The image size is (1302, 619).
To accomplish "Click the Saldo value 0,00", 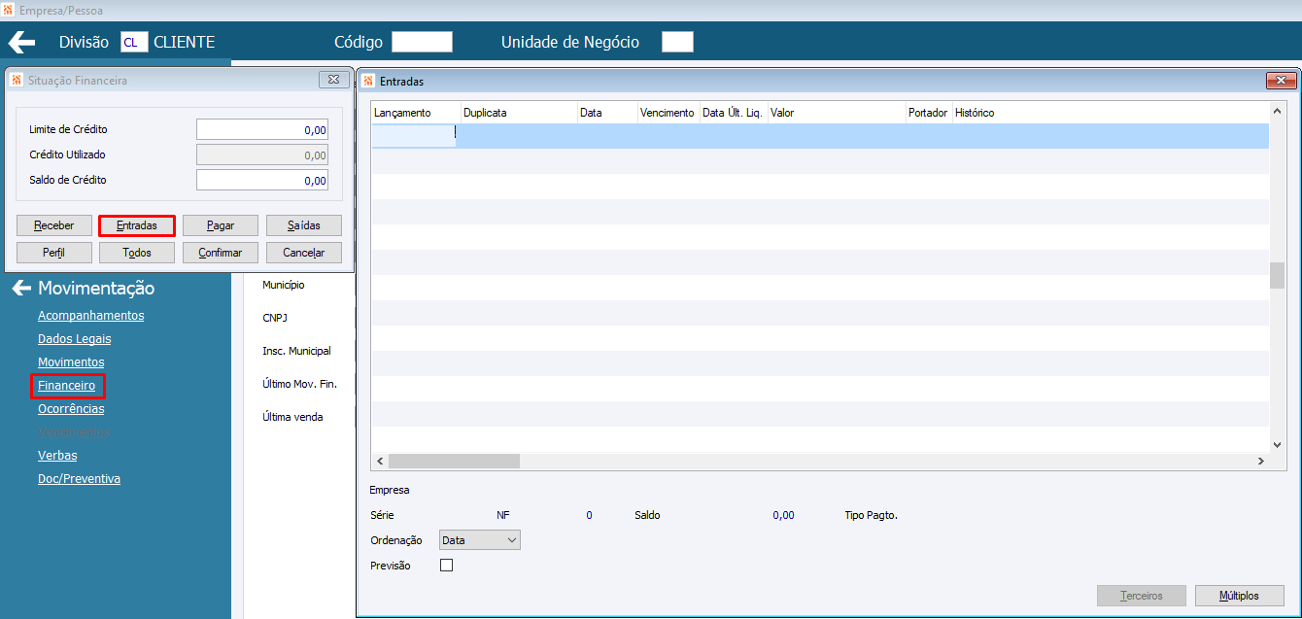I will click(783, 515).
